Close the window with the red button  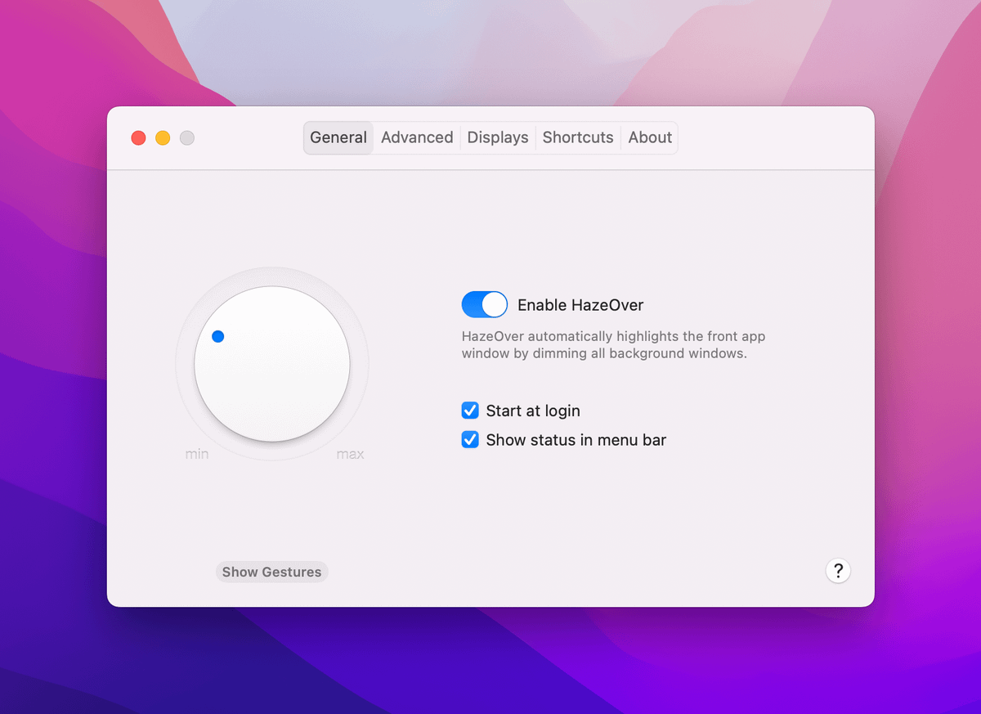point(138,138)
